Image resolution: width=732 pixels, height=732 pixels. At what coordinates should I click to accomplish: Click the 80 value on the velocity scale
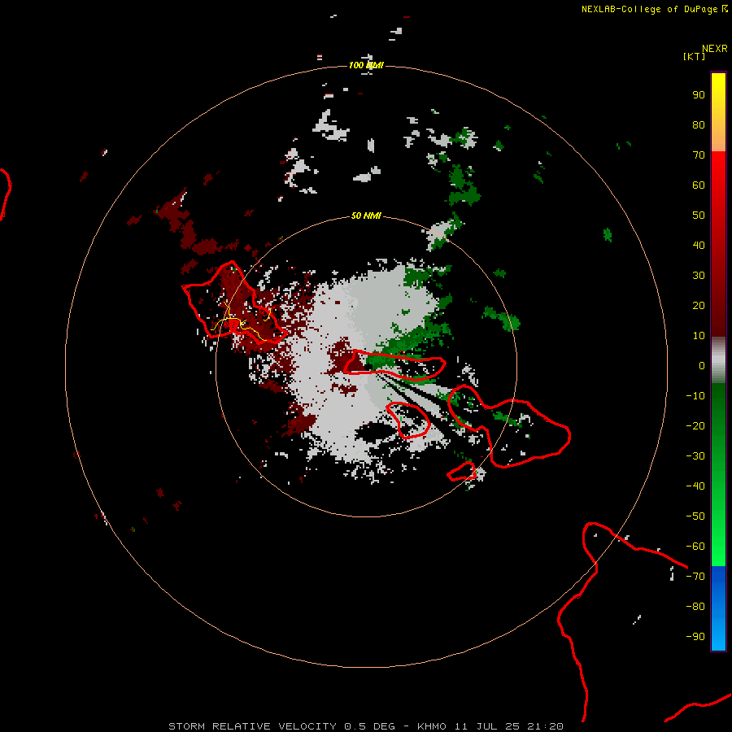pos(699,125)
